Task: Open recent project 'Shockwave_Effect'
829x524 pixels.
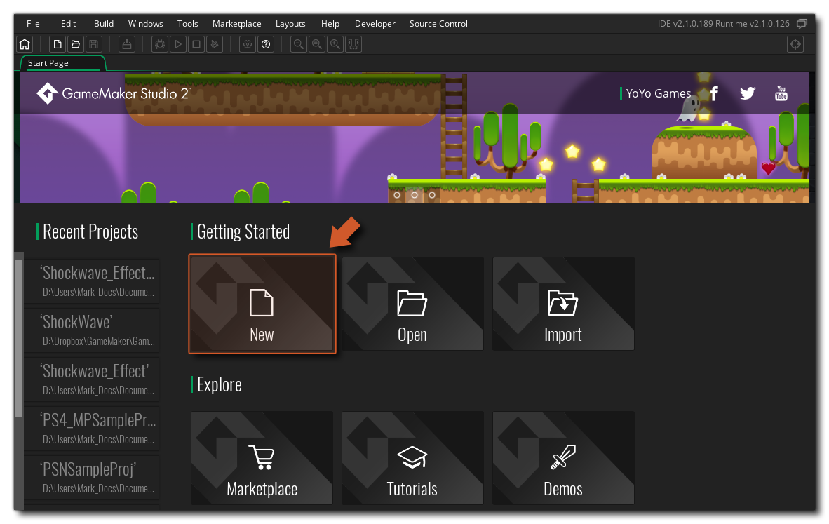Action: click(x=91, y=379)
